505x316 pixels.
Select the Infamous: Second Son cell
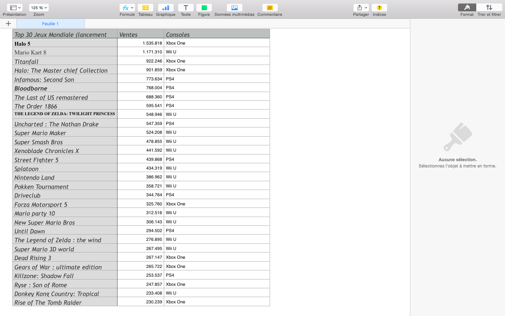click(x=65, y=79)
